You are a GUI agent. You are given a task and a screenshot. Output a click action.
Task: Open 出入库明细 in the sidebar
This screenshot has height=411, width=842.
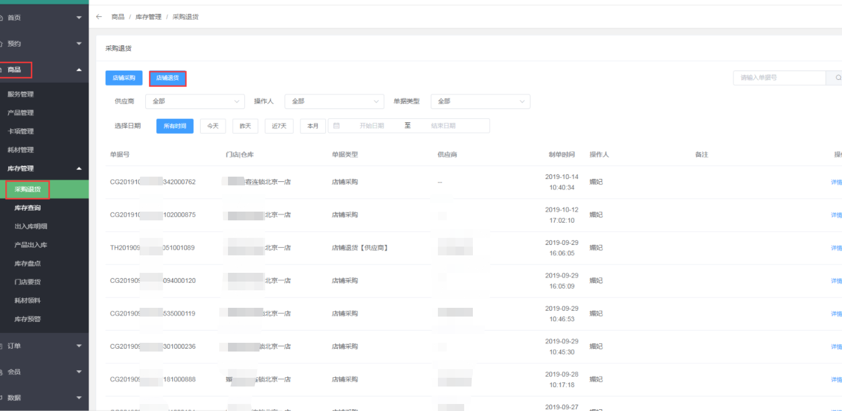click(31, 227)
